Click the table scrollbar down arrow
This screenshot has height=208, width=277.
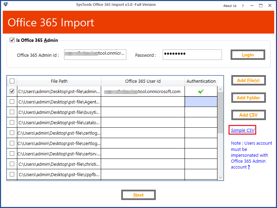tap(220, 178)
